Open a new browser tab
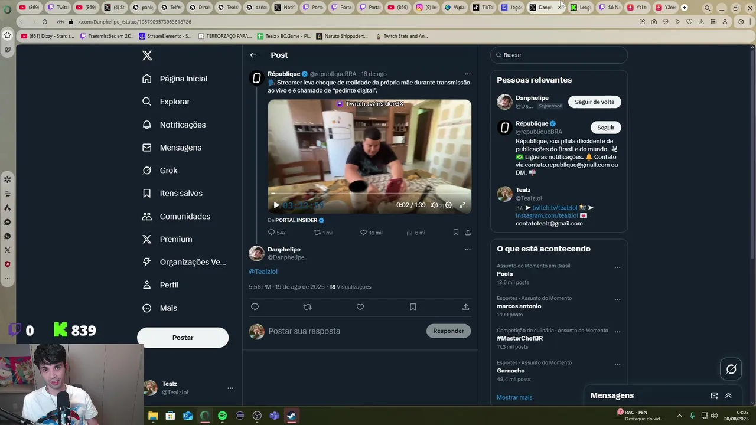This screenshot has width=756, height=425. tap(684, 8)
